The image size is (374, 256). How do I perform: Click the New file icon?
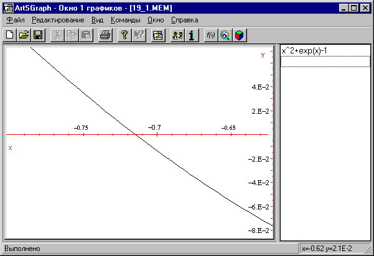click(10, 35)
